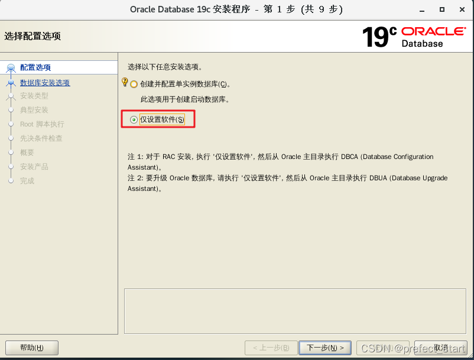Viewport: 474px width, 360px height.
Task: Click the 注 1 RAC installation note
Action: 281,162
